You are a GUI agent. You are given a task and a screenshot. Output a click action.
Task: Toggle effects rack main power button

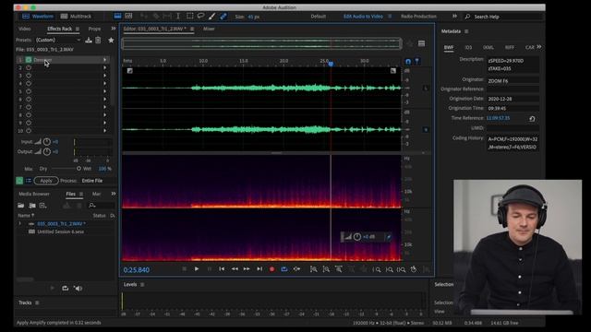pos(19,181)
